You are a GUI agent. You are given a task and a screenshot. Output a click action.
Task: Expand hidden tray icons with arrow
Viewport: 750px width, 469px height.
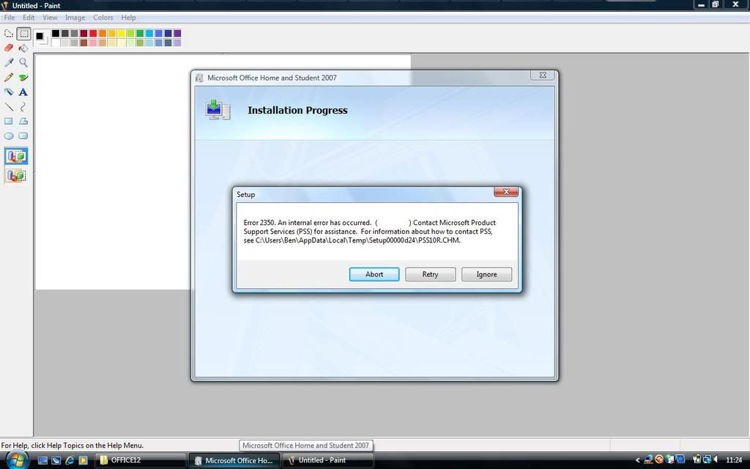point(638,460)
